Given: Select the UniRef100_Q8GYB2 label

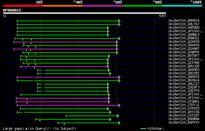Looking at the screenshot, I should [184, 73].
